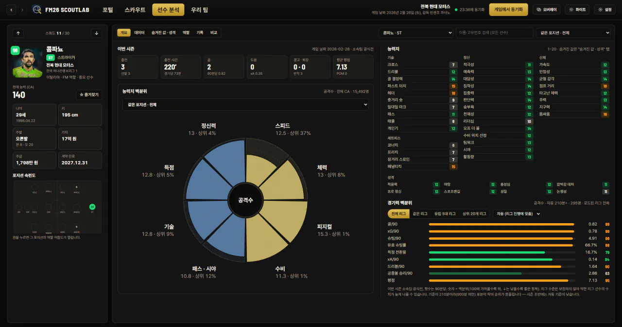Click the DM position circle on pitch

point(49,207)
